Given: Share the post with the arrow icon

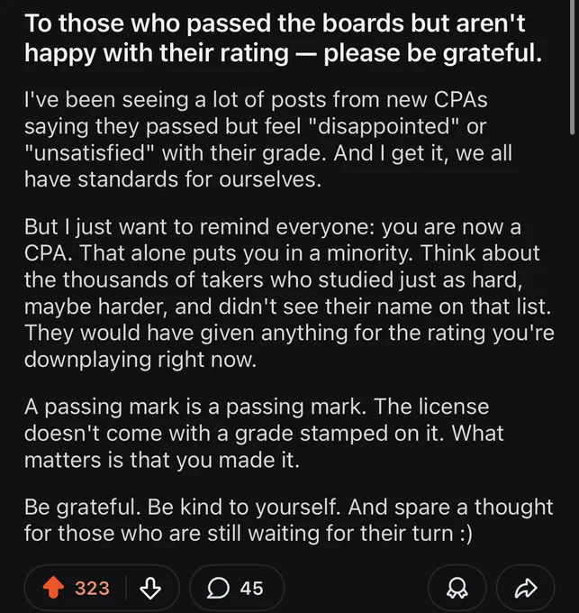Looking at the screenshot, I should (526, 588).
